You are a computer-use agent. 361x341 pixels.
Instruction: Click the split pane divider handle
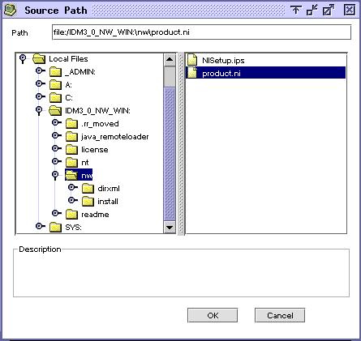pyautogui.click(x=181, y=143)
